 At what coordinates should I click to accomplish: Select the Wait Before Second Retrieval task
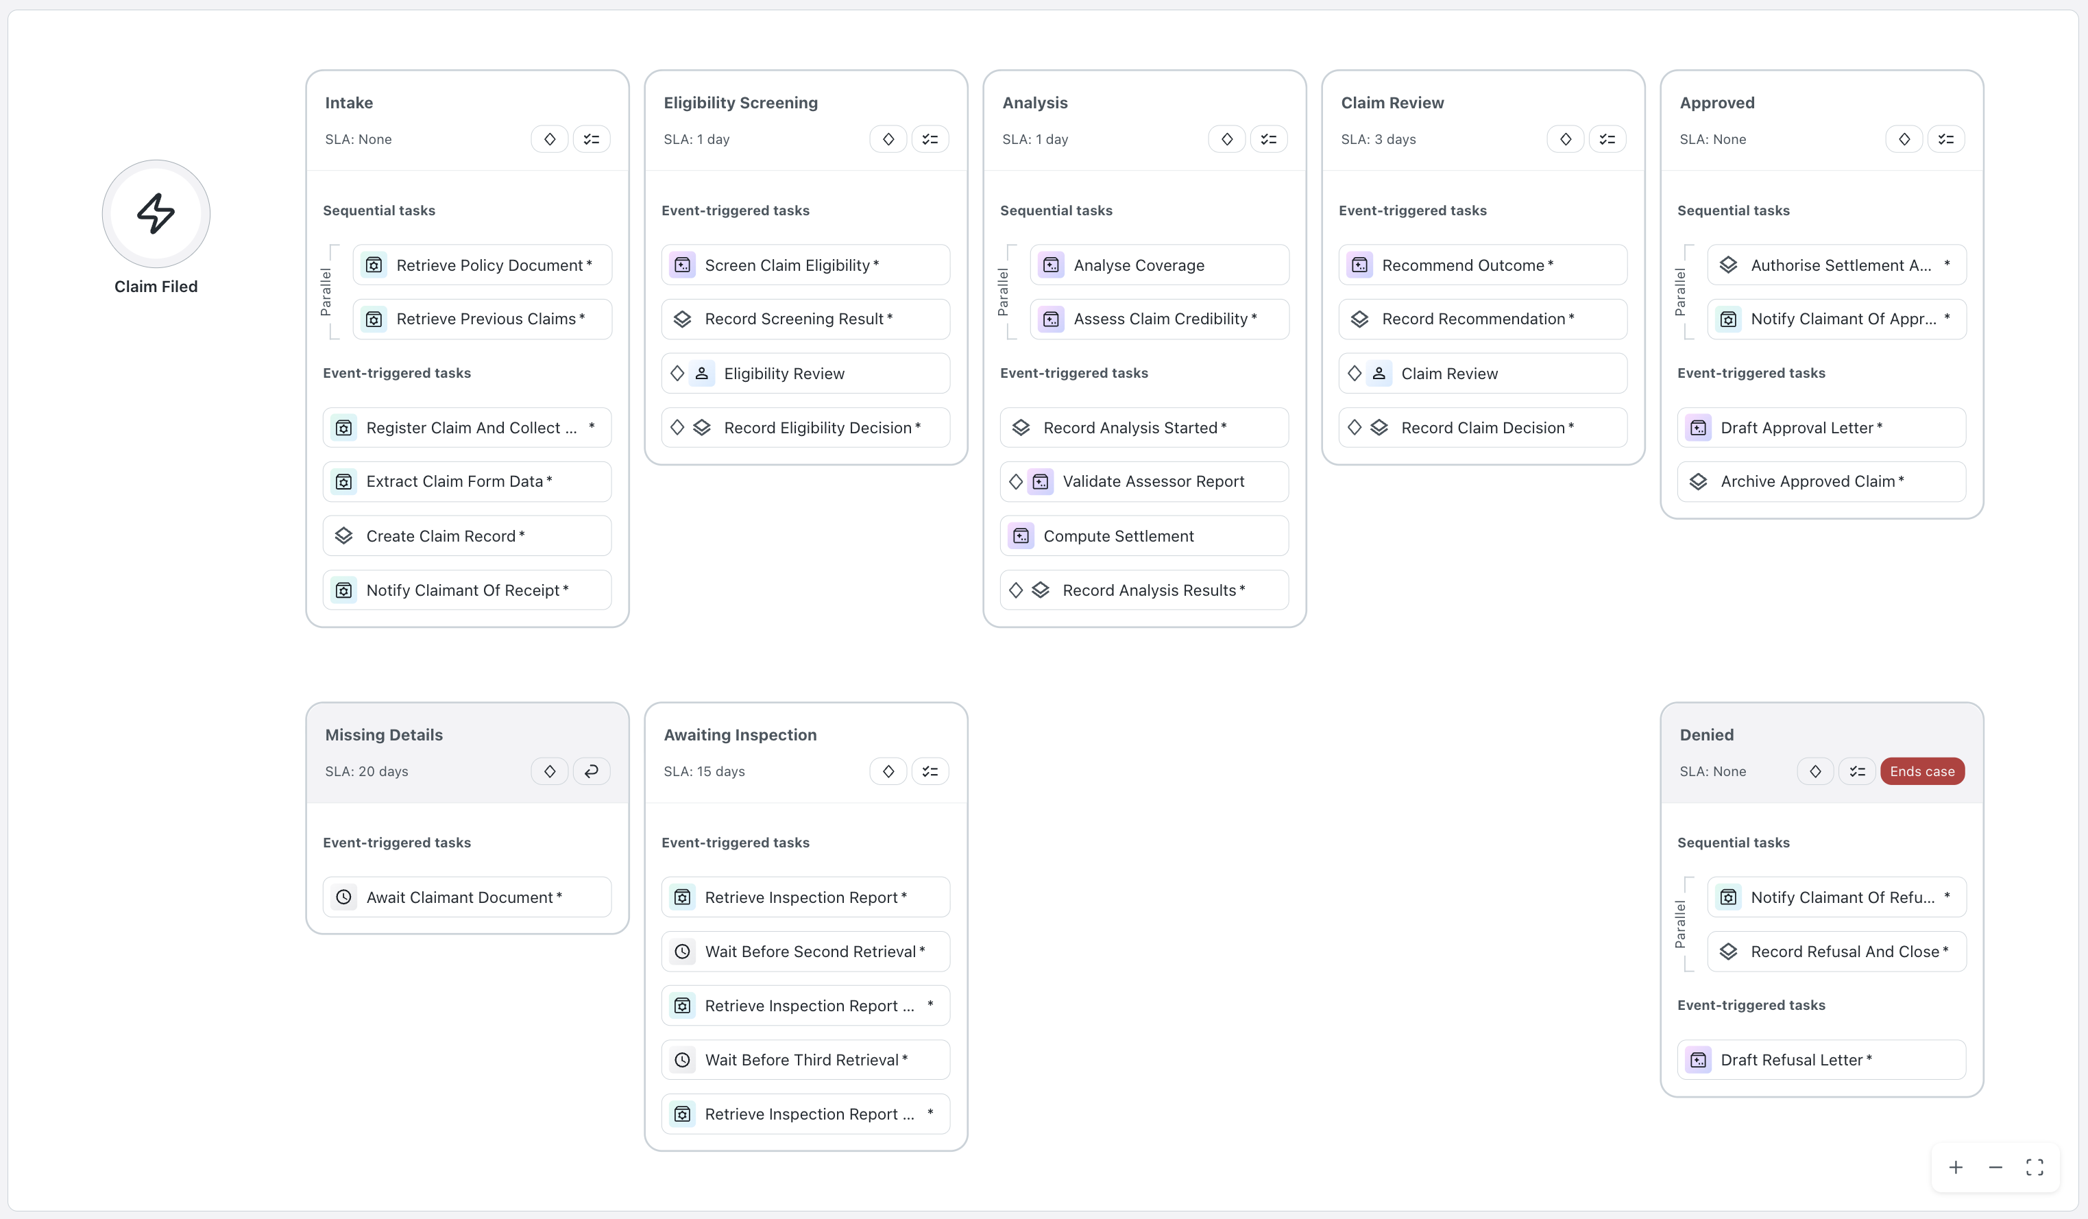click(x=806, y=952)
